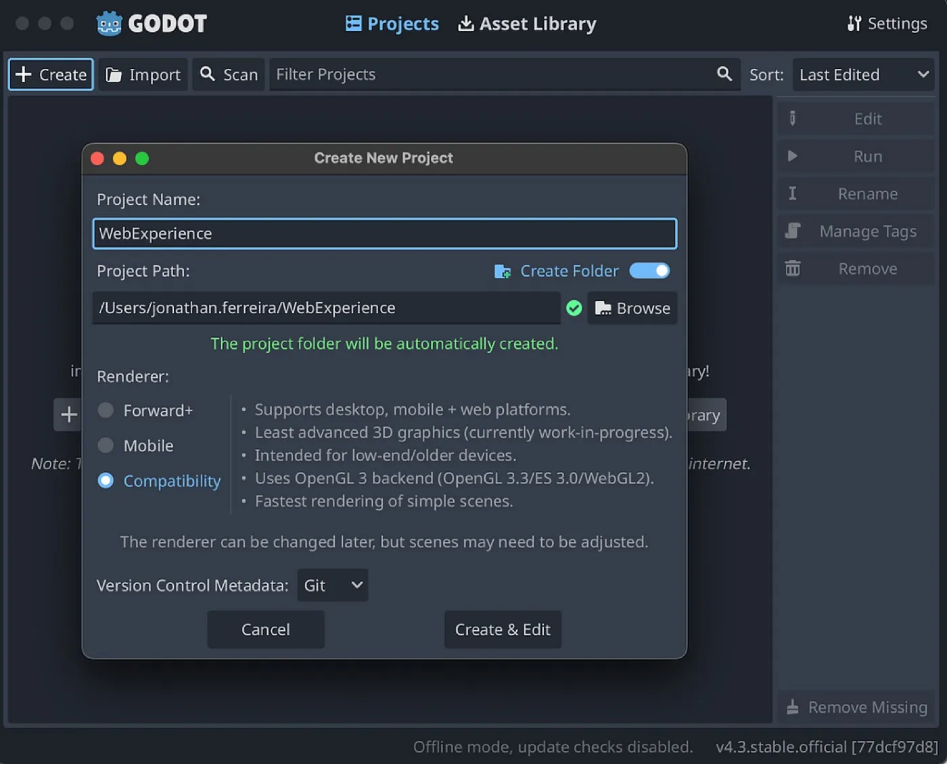Click the Create Folder icon
The height and width of the screenshot is (764, 947).
point(503,271)
